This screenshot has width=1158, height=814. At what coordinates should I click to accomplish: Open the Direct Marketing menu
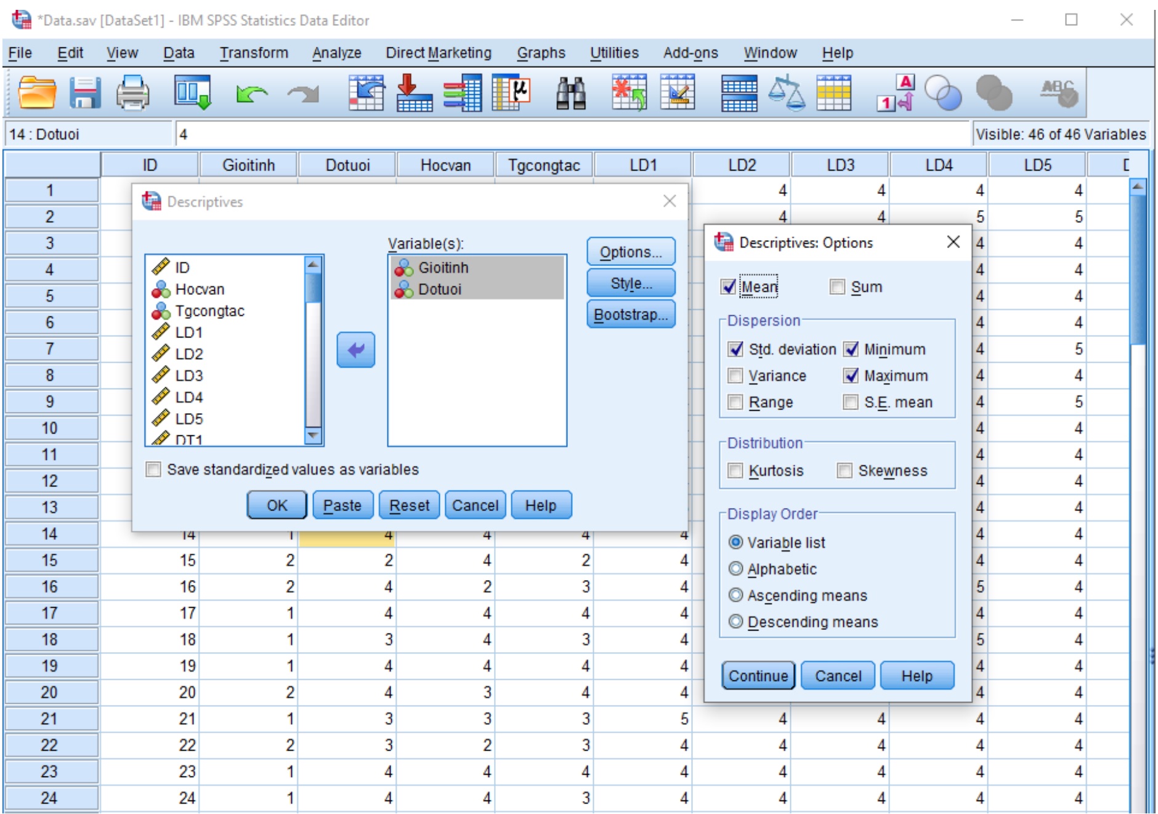(439, 53)
